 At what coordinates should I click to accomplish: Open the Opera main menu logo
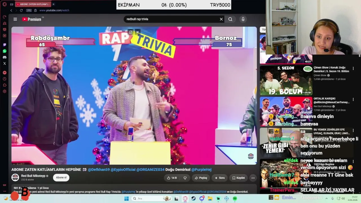5,4
